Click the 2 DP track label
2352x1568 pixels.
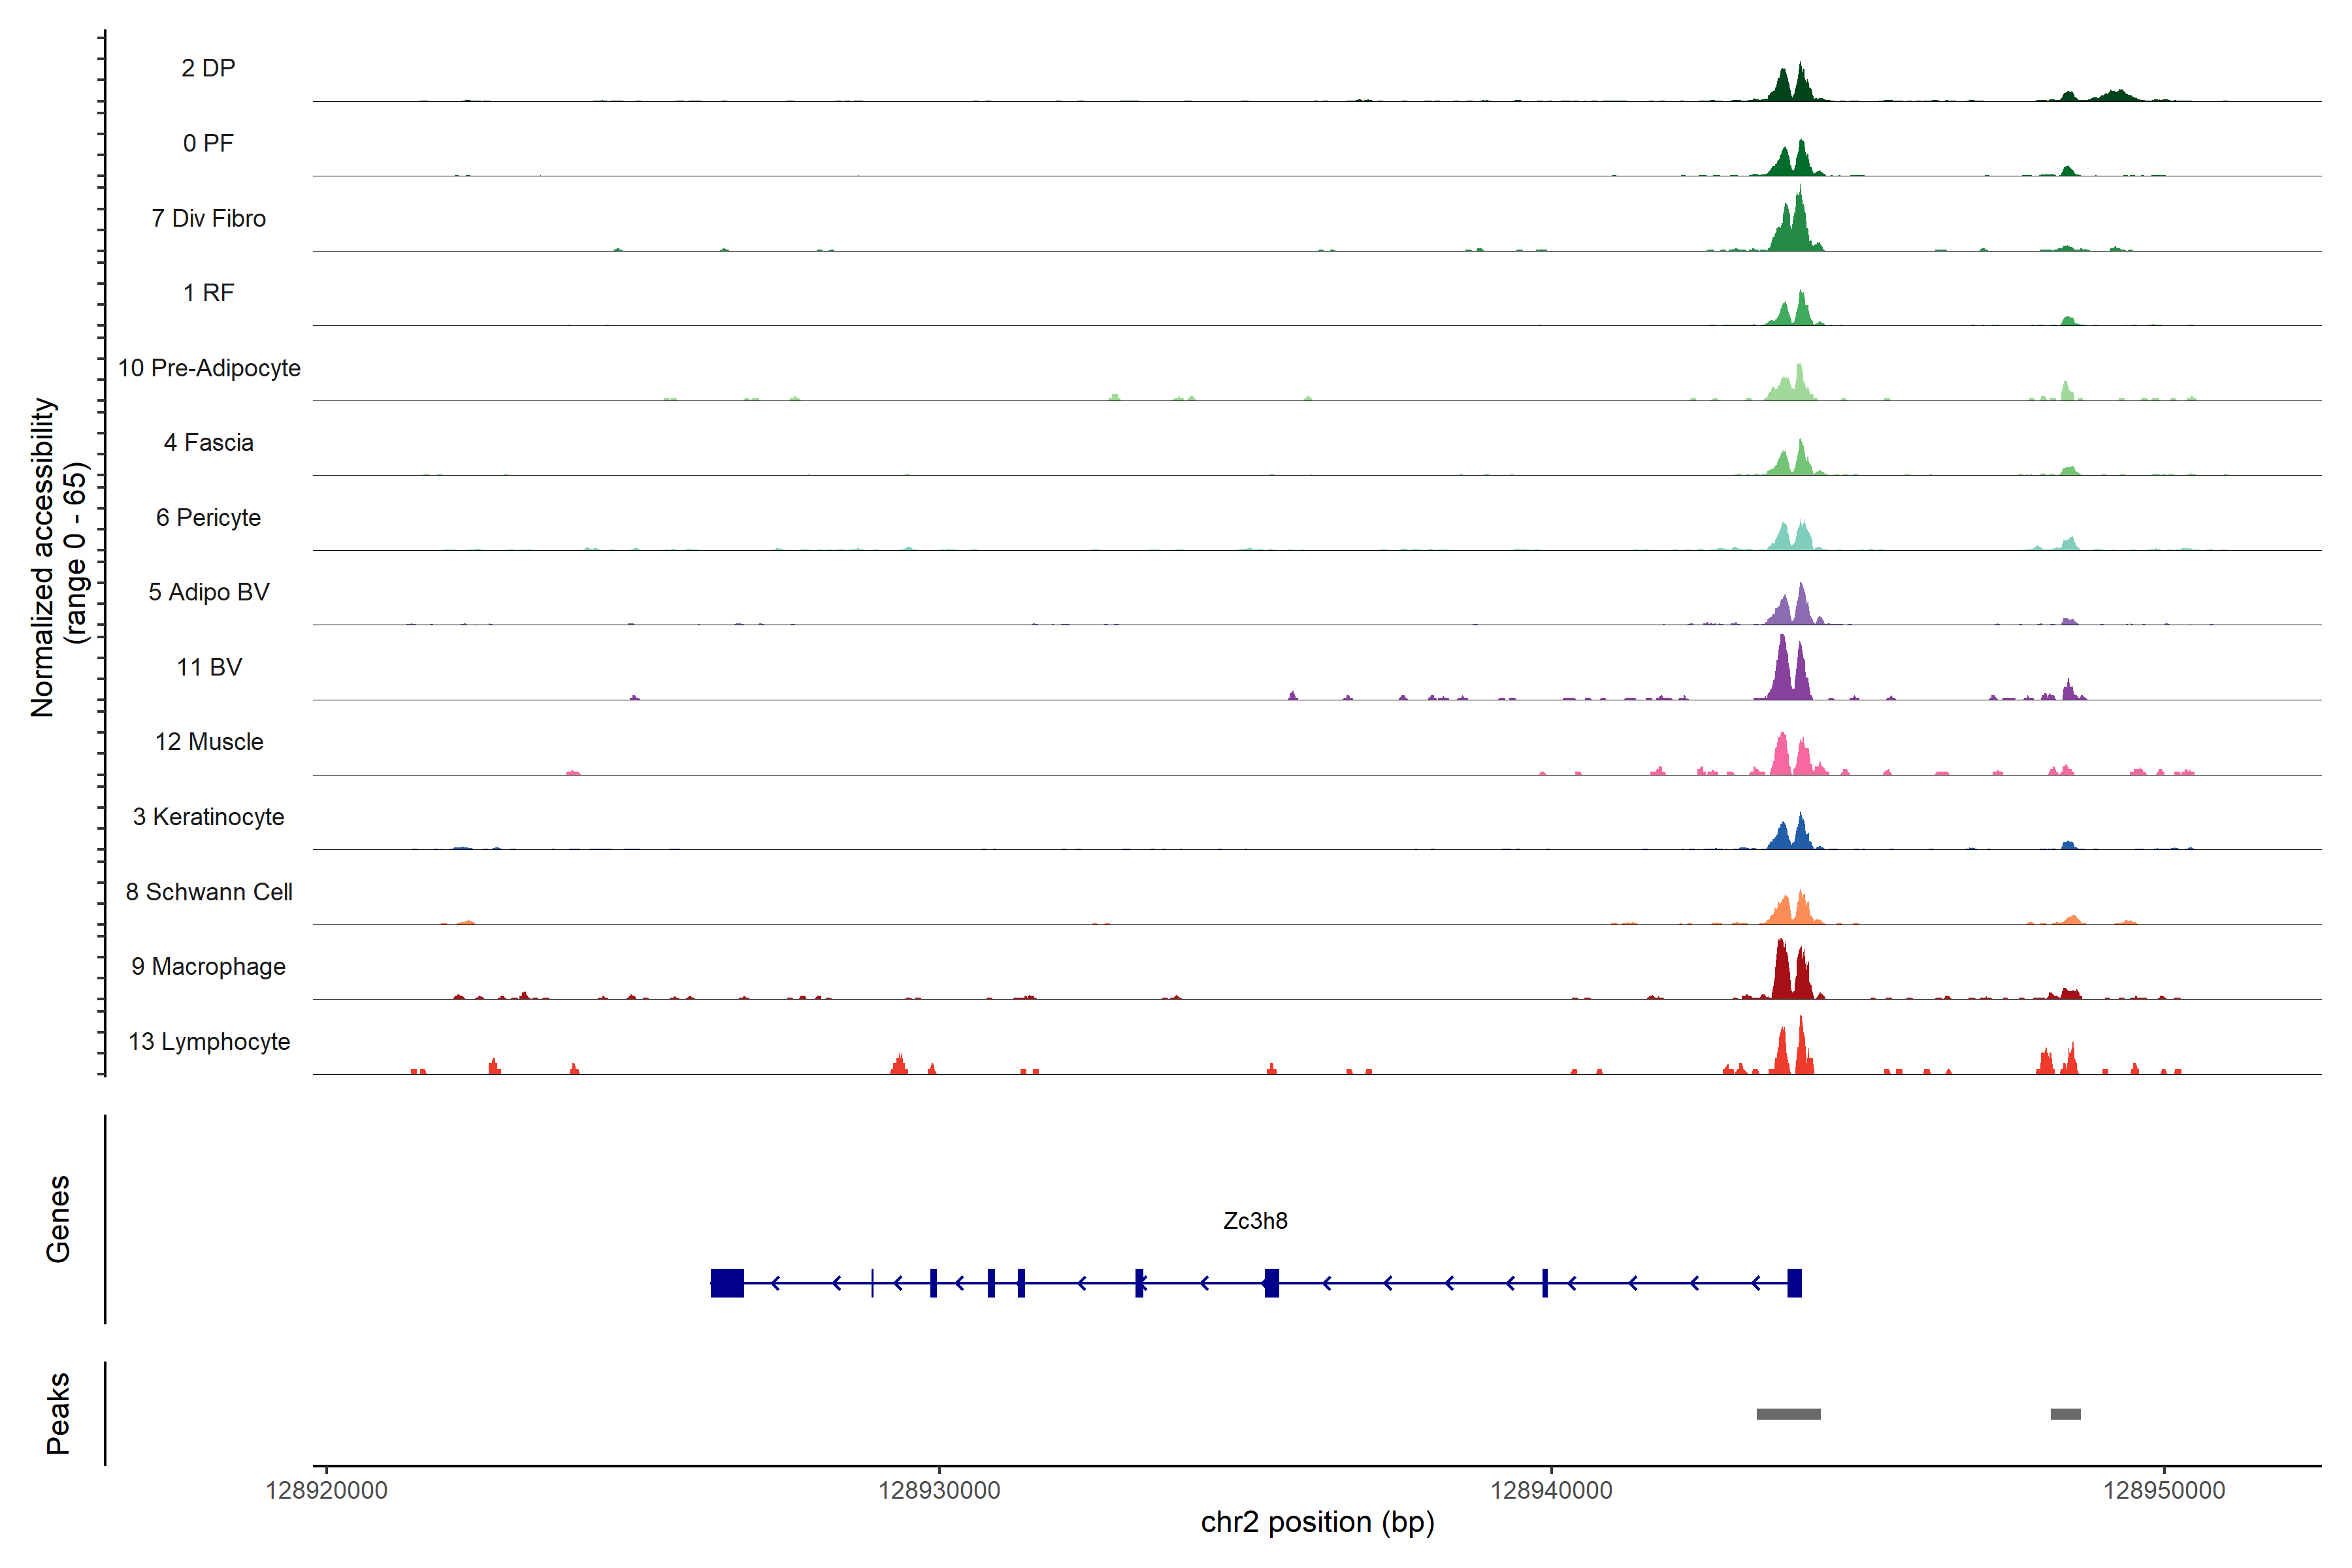208,68
